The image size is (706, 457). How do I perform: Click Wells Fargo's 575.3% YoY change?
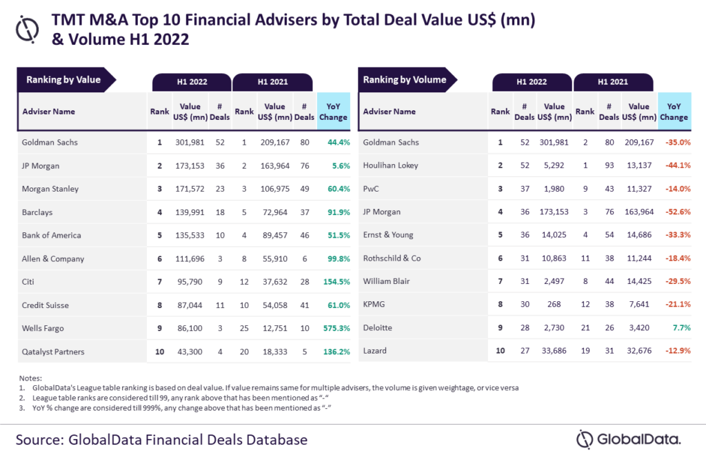[x=336, y=328]
